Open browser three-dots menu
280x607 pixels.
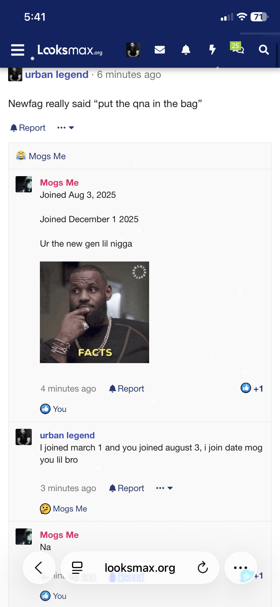240,567
